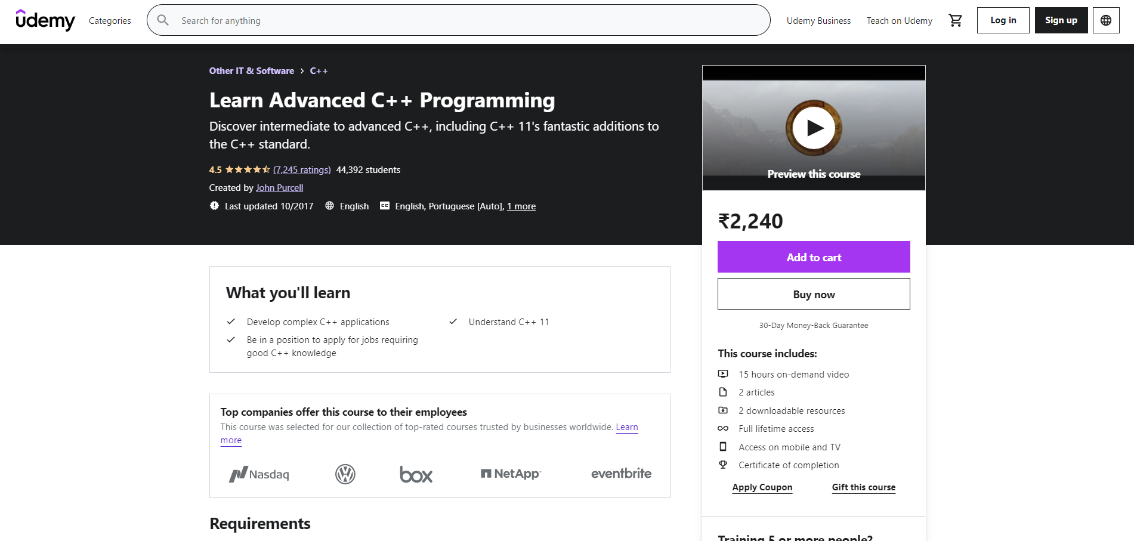Click the Buy now button
Viewport: 1134px width, 541px height.
pyautogui.click(x=814, y=294)
